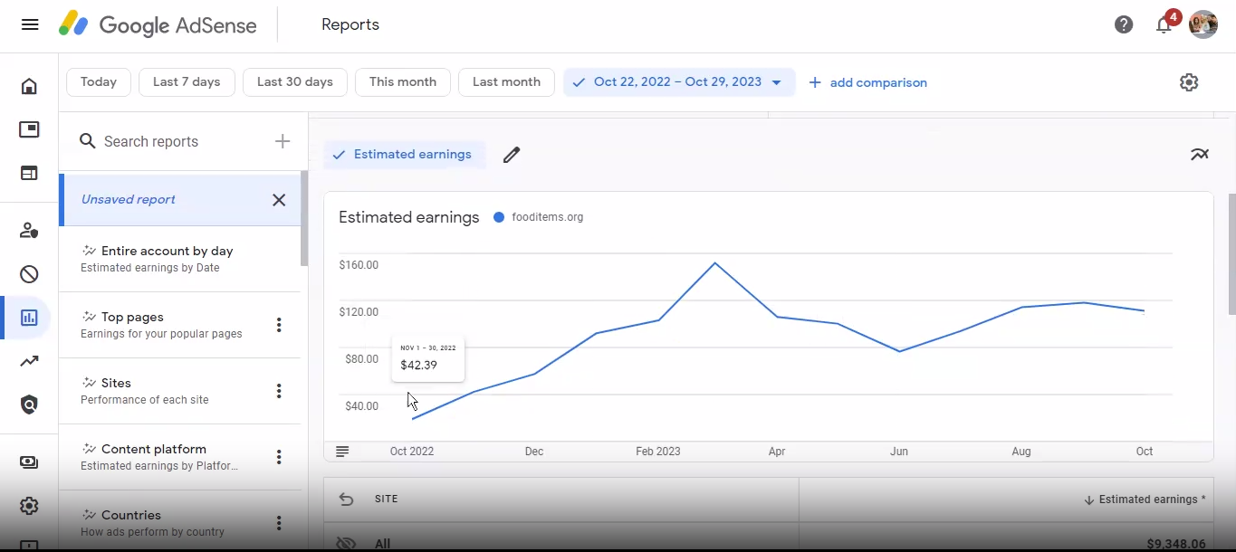The width and height of the screenshot is (1236, 552).
Task: Open Policy center shield sidebar icon
Action: tap(29, 404)
